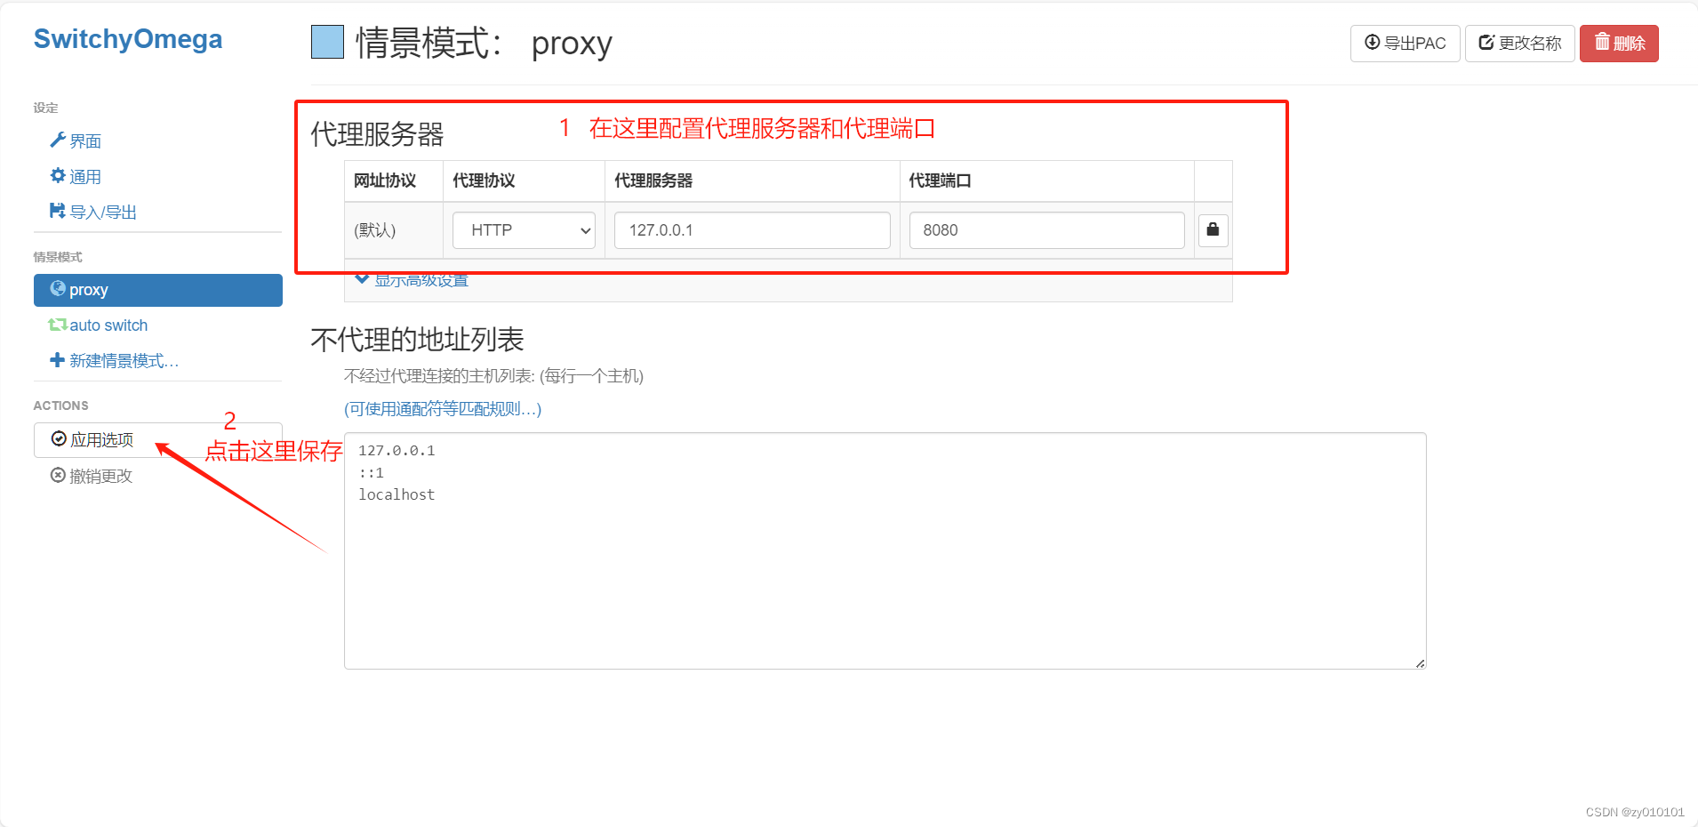Click the ::1 line in bypass list
Screen dimensions: 1698x827
coord(372,473)
